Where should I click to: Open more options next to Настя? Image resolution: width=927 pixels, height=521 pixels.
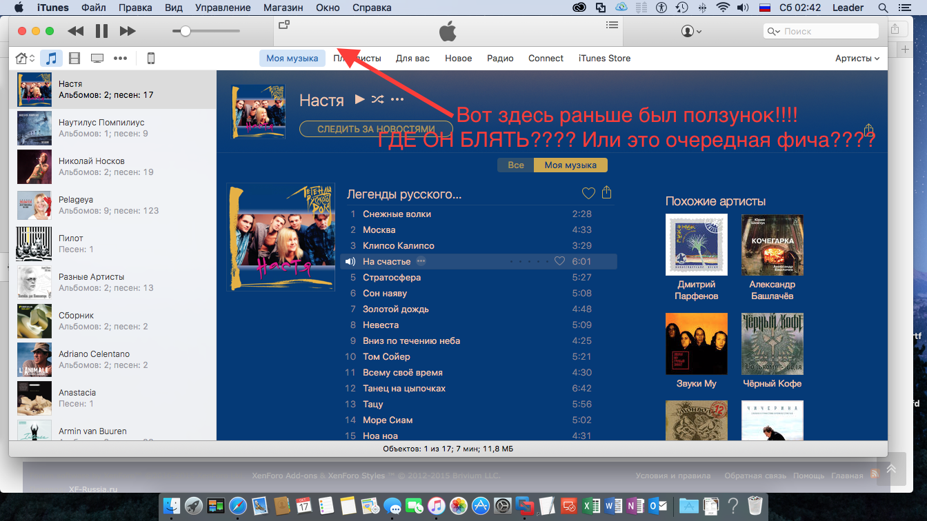[x=397, y=99]
